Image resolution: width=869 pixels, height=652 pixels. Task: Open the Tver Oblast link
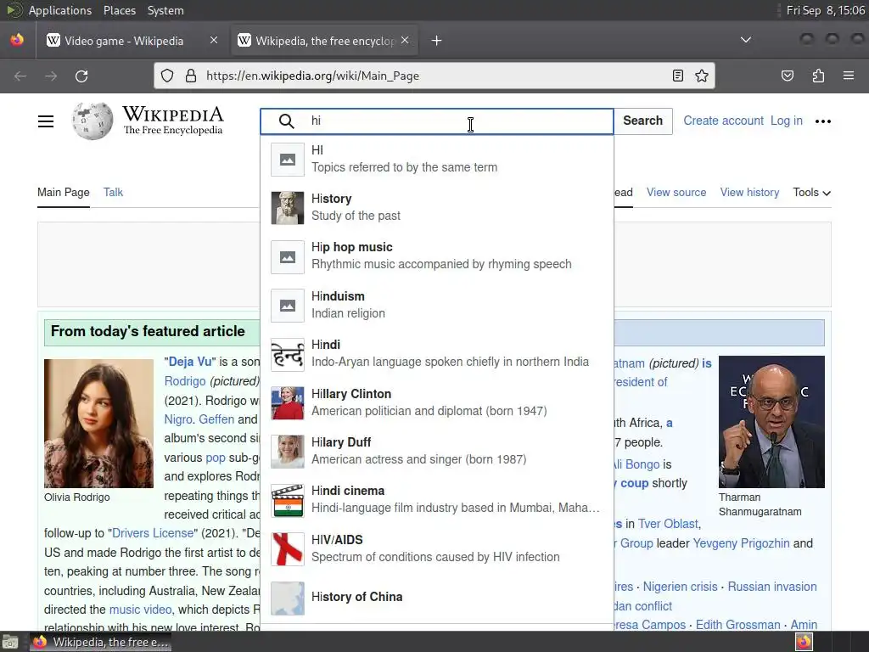coord(669,524)
